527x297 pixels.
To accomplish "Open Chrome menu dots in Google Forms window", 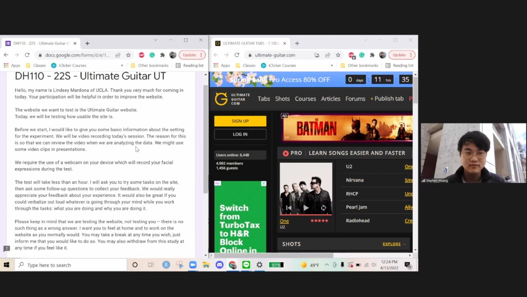I will point(201,55).
